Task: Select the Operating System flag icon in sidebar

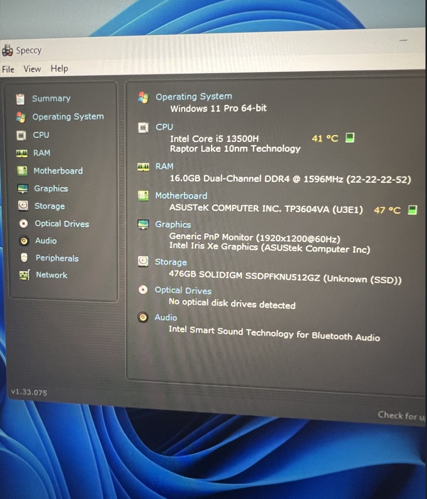Action: [x=21, y=117]
